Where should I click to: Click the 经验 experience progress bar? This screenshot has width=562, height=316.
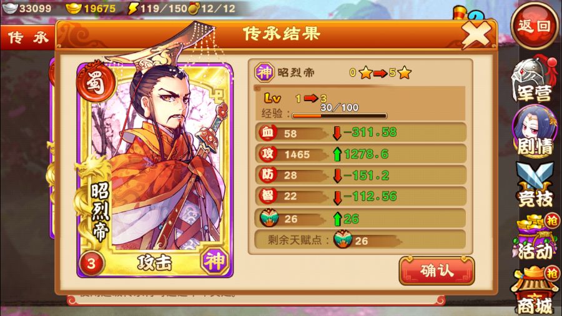click(340, 116)
